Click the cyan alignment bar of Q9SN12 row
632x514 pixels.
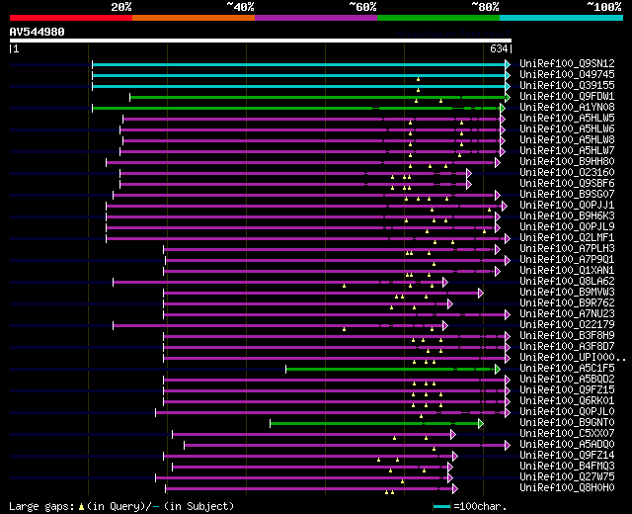coord(299,64)
